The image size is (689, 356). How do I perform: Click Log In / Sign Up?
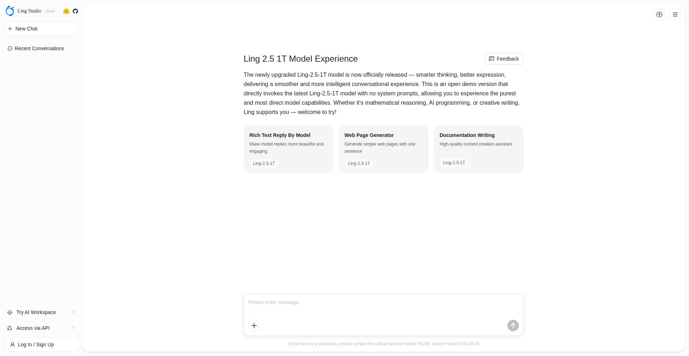[41, 345]
